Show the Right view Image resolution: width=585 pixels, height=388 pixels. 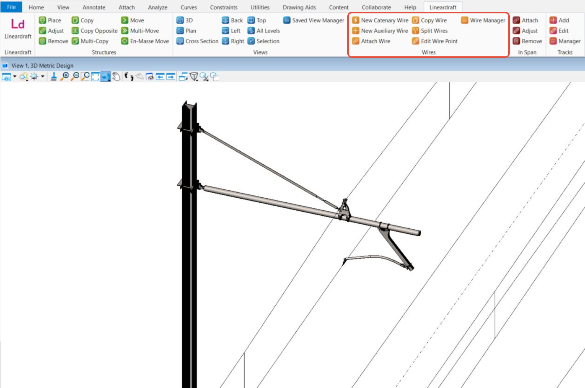[233, 41]
